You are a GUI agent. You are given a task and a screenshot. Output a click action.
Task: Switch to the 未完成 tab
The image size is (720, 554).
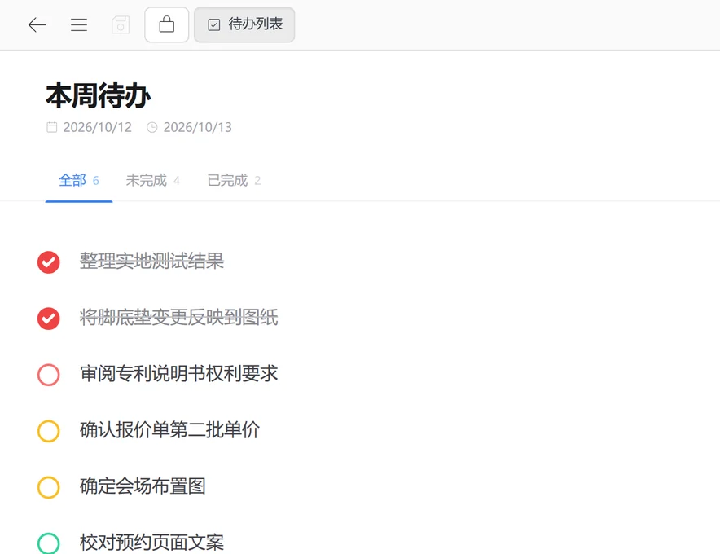point(153,181)
